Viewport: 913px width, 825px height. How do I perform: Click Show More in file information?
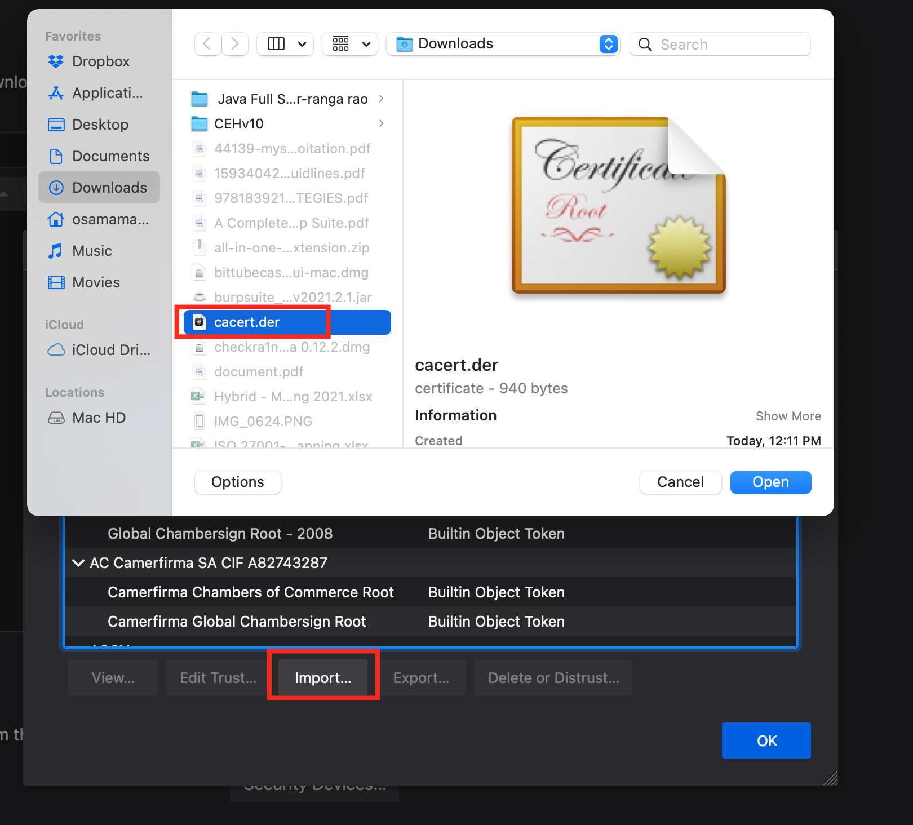pos(787,416)
